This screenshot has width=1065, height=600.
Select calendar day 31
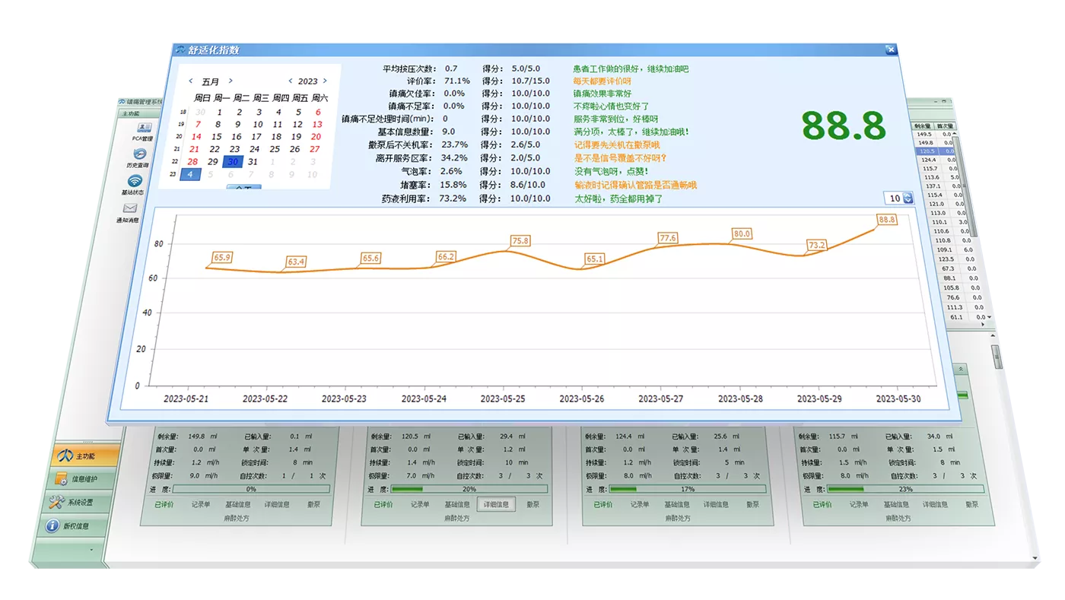(x=253, y=161)
